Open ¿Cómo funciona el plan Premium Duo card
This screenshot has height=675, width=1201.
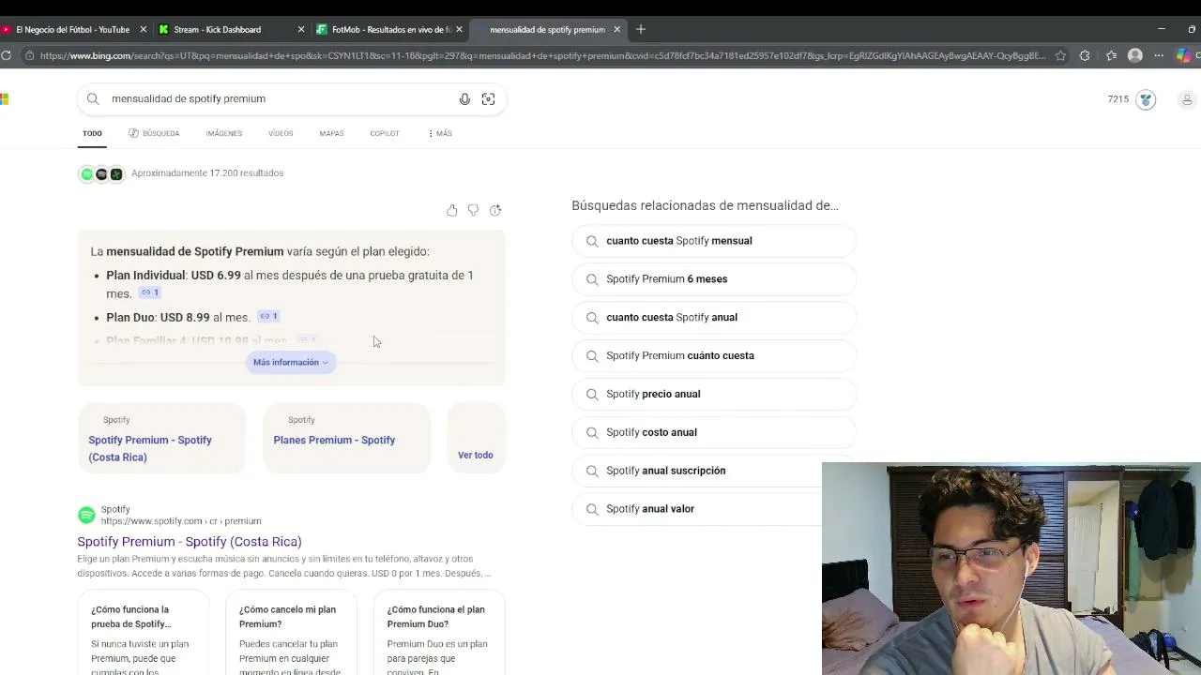(x=439, y=633)
